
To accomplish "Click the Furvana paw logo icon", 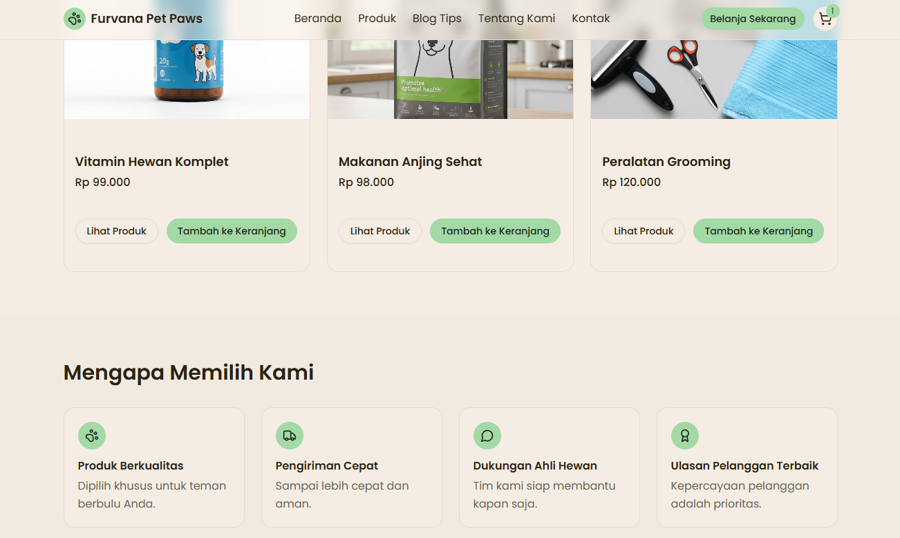I will tap(75, 19).
